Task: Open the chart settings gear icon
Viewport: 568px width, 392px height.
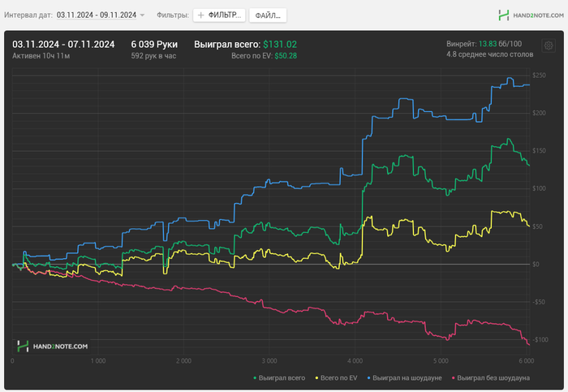Action: pos(549,45)
